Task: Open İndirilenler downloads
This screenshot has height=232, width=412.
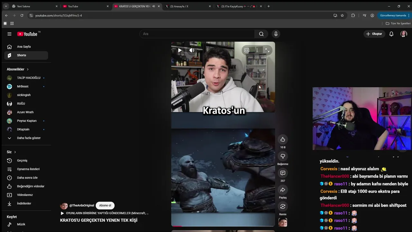Action: (x=26, y=203)
